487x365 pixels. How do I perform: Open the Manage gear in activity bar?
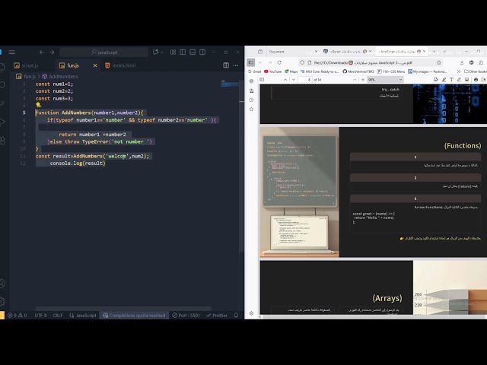[2, 301]
